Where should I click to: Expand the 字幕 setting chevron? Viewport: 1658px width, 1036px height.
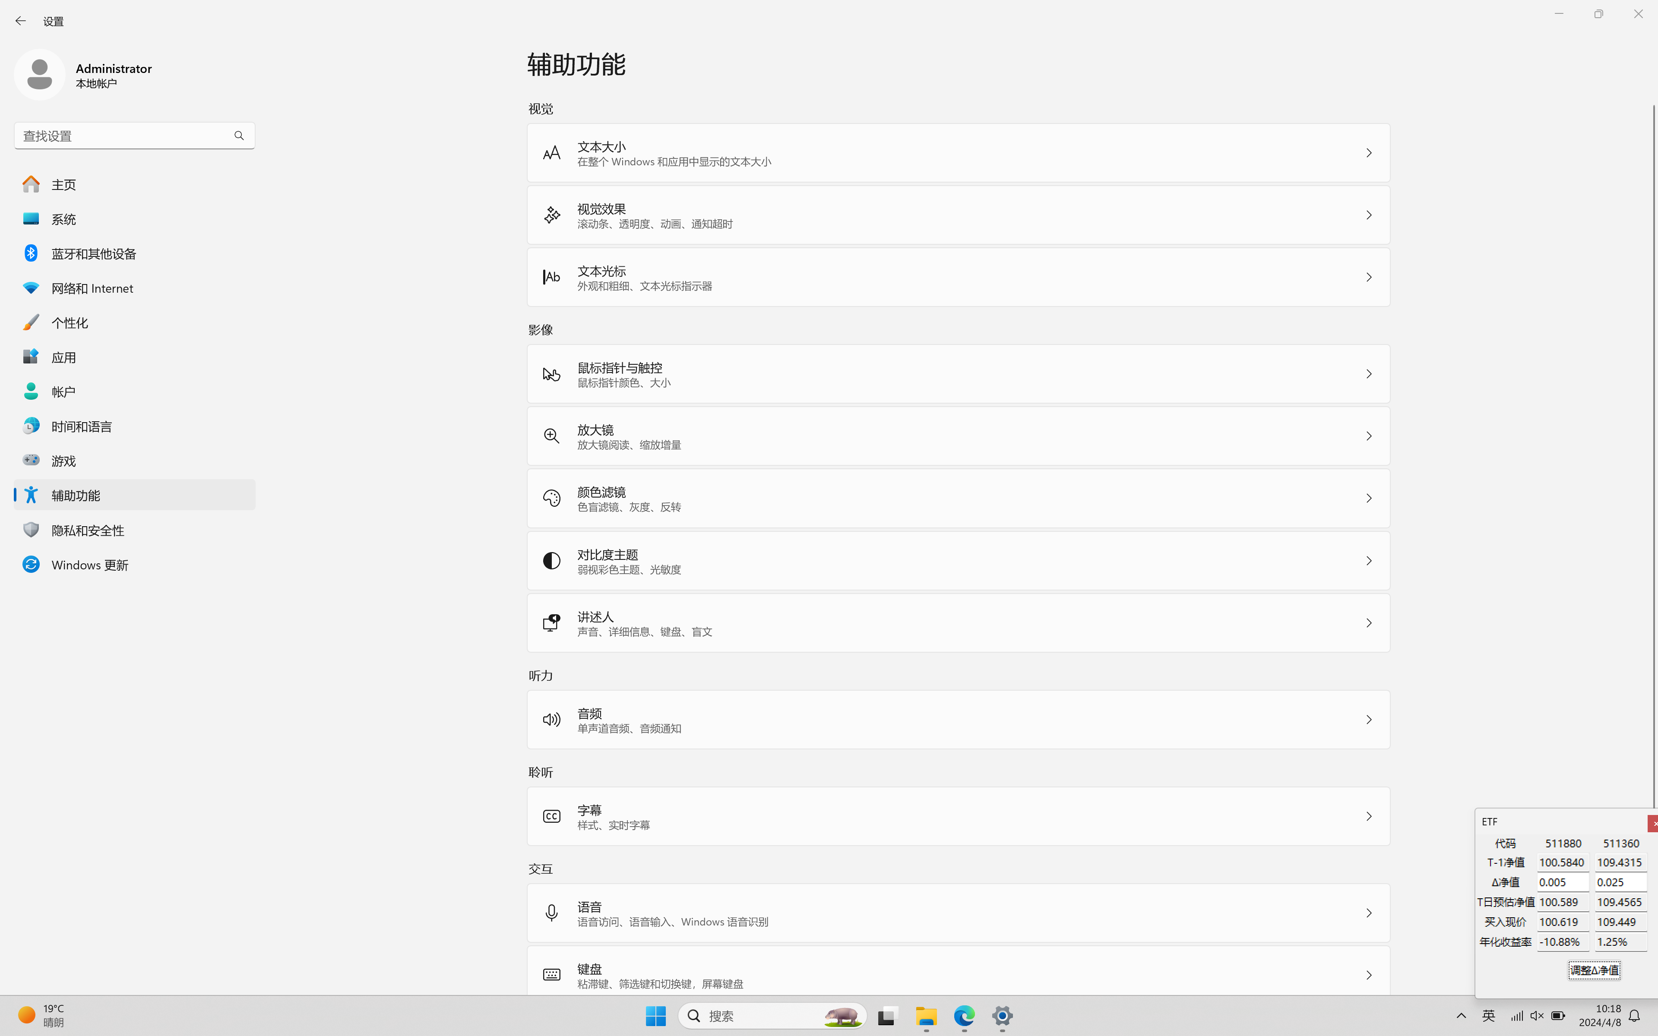(x=1368, y=817)
